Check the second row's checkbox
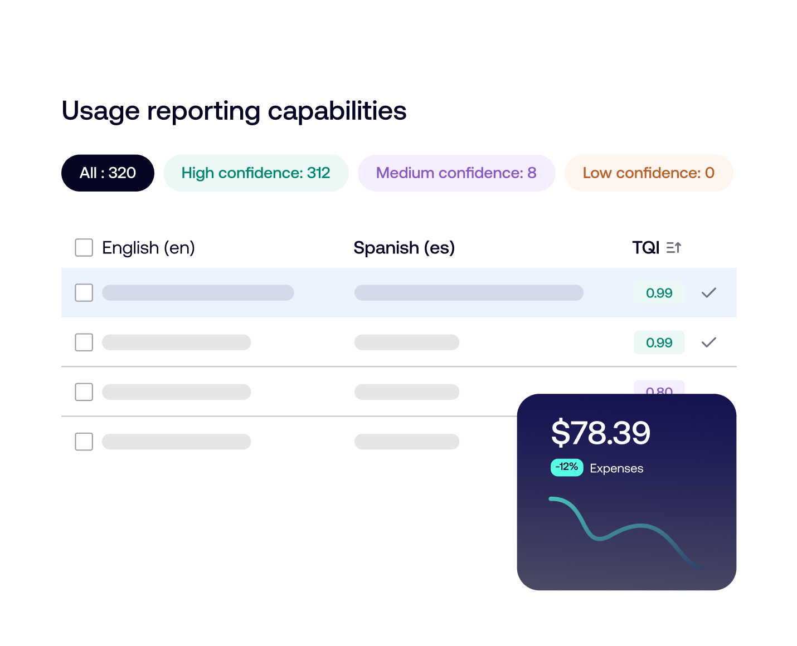The width and height of the screenshot is (797, 646). coord(84,342)
